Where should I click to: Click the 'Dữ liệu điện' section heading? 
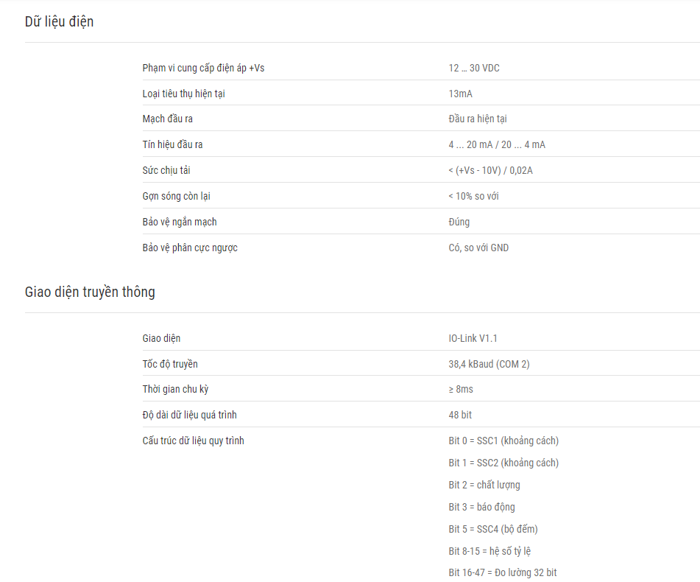pos(59,21)
